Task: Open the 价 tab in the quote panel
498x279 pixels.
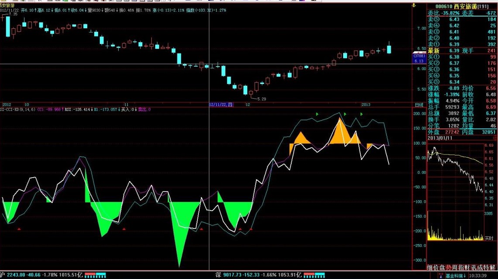Action: 436,268
